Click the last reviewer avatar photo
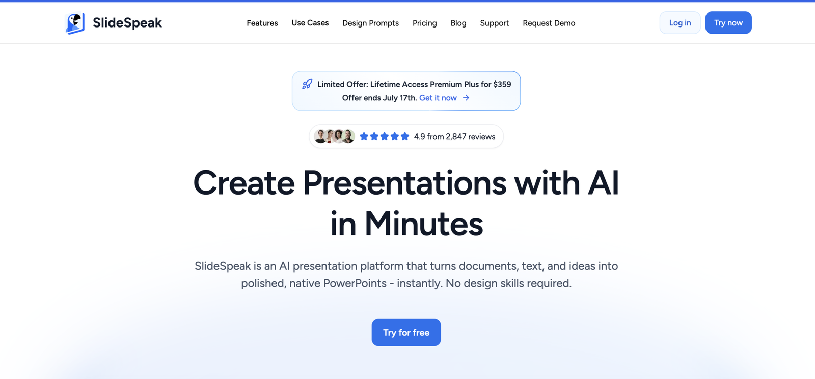The width and height of the screenshot is (815, 379). 348,136
